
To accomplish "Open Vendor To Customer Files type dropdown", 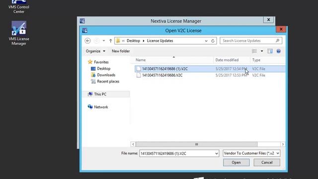I will coord(251,153).
